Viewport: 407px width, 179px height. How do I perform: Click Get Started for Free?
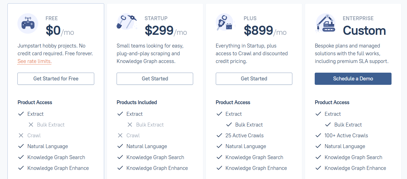pos(56,78)
